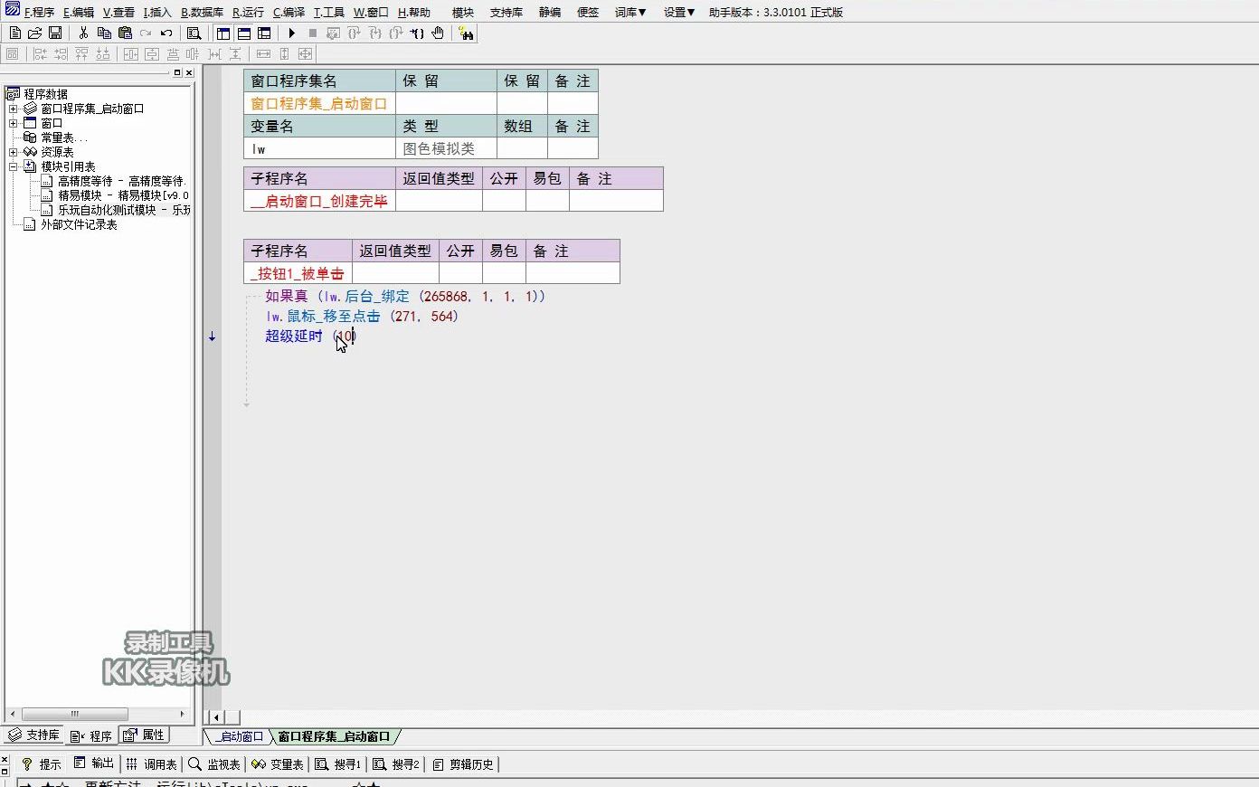This screenshot has width=1259, height=787.
Task: Switch to the _启动窗口 editor tab
Action: (x=239, y=736)
